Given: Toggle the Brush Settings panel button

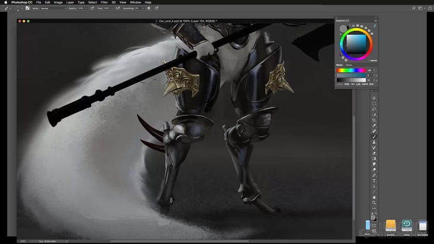Looking at the screenshot, I should coord(27,8).
